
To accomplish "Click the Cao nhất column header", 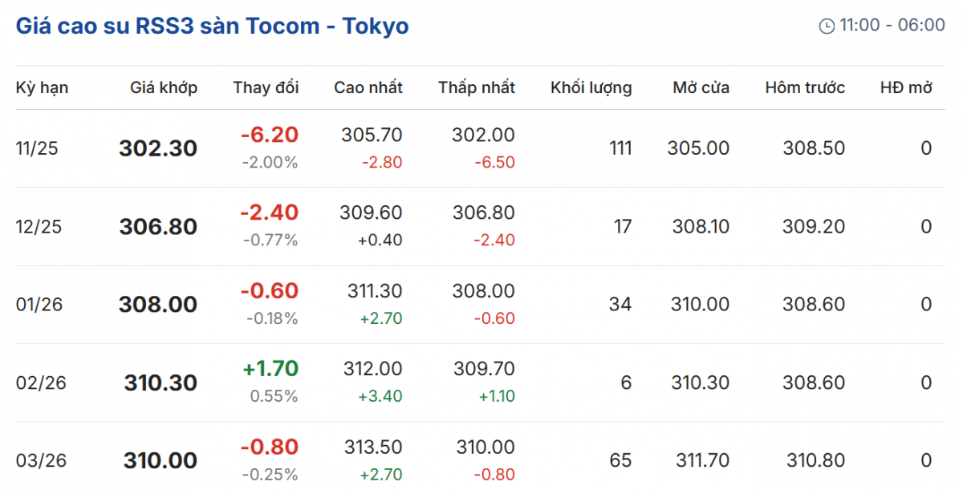I will pos(368,87).
